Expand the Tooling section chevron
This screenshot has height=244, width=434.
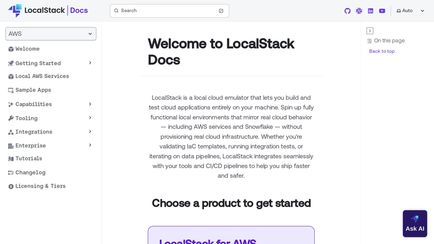pyautogui.click(x=90, y=118)
